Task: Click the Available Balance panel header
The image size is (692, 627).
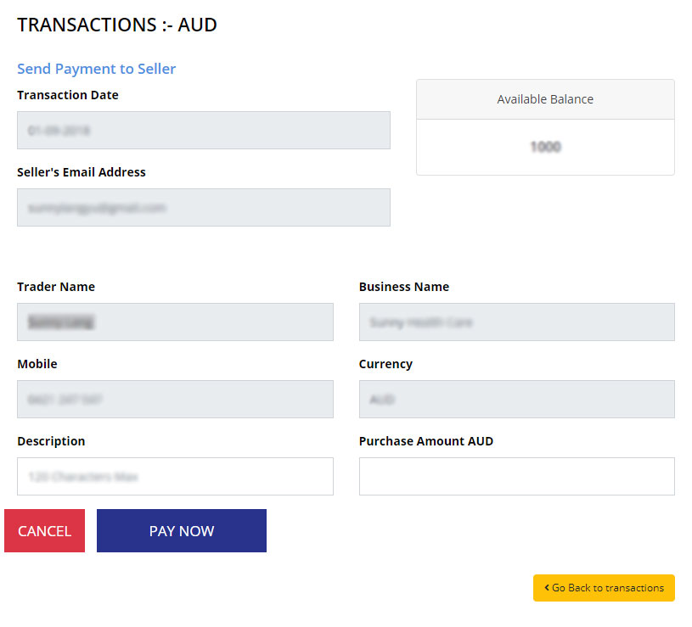Action: (x=545, y=99)
